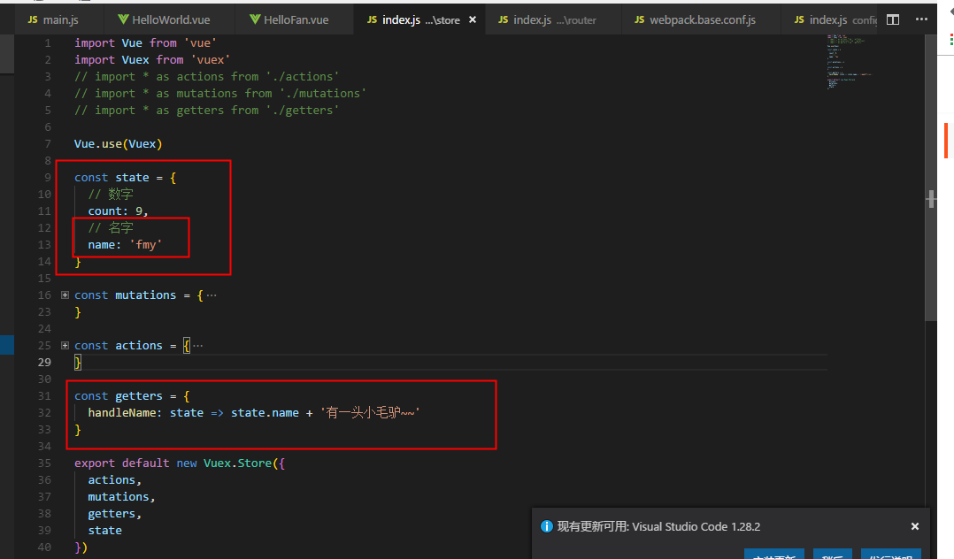Click 'export default new Vuex.Store({' line

180,463
